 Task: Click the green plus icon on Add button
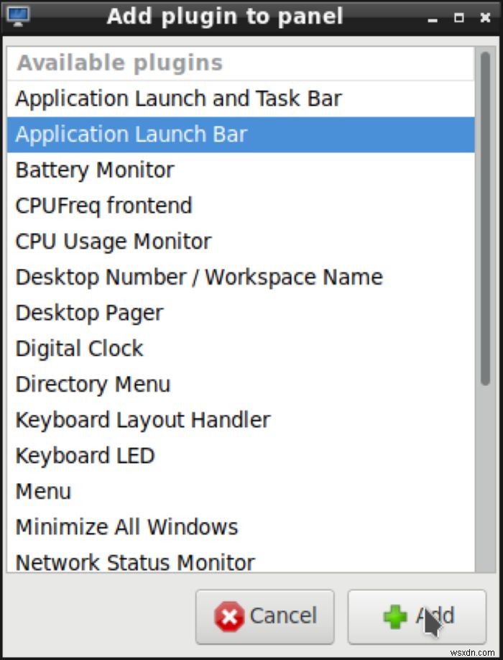coord(397,616)
